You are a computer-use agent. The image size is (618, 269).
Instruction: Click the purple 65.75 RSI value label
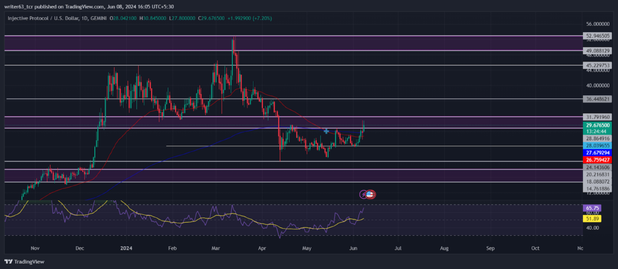(593, 208)
